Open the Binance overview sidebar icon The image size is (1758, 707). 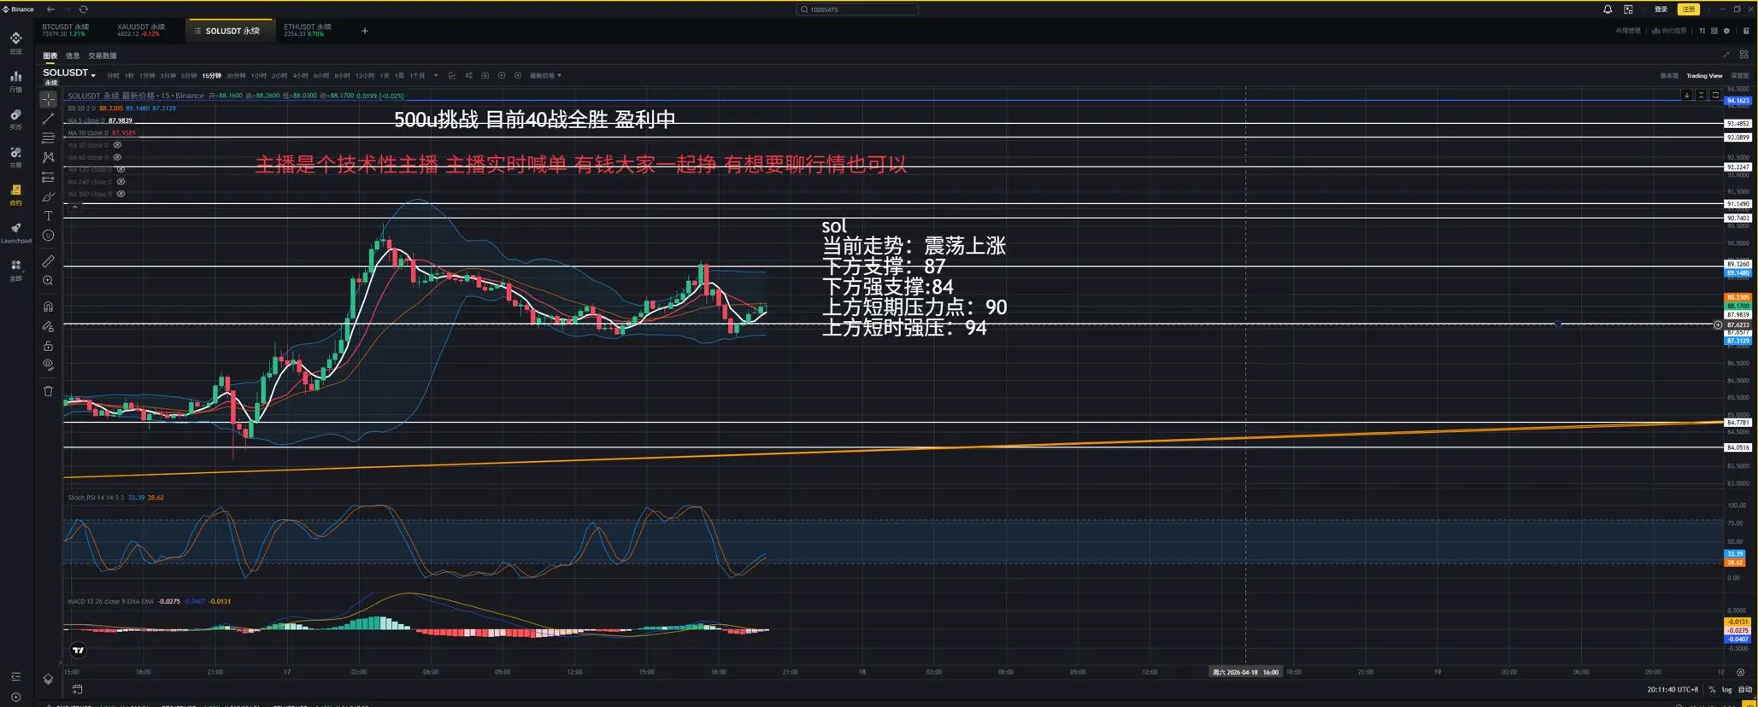pos(15,43)
